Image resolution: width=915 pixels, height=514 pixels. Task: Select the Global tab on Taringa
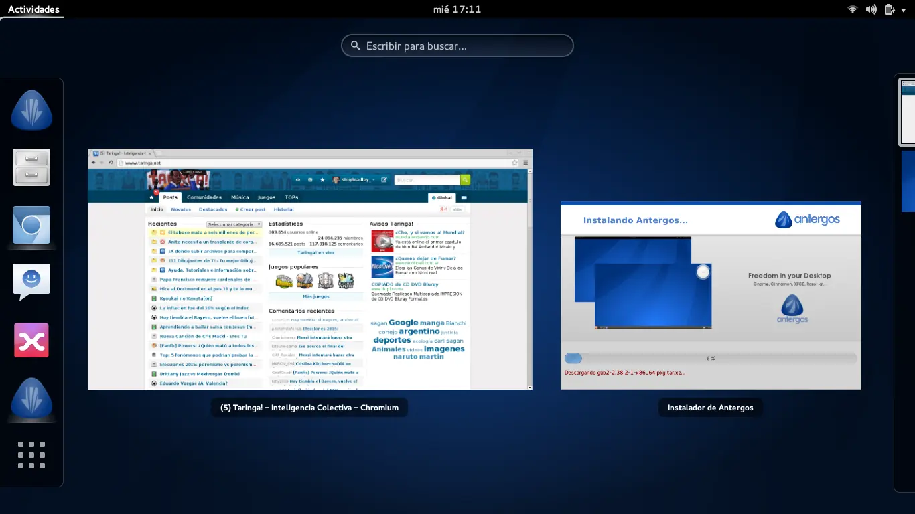442,198
